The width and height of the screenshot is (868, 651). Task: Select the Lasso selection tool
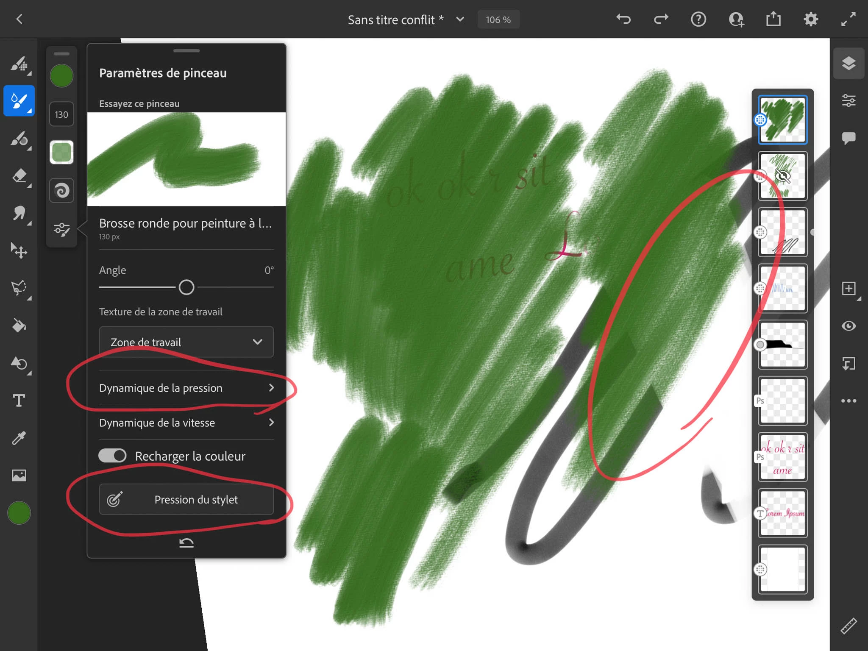point(19,288)
